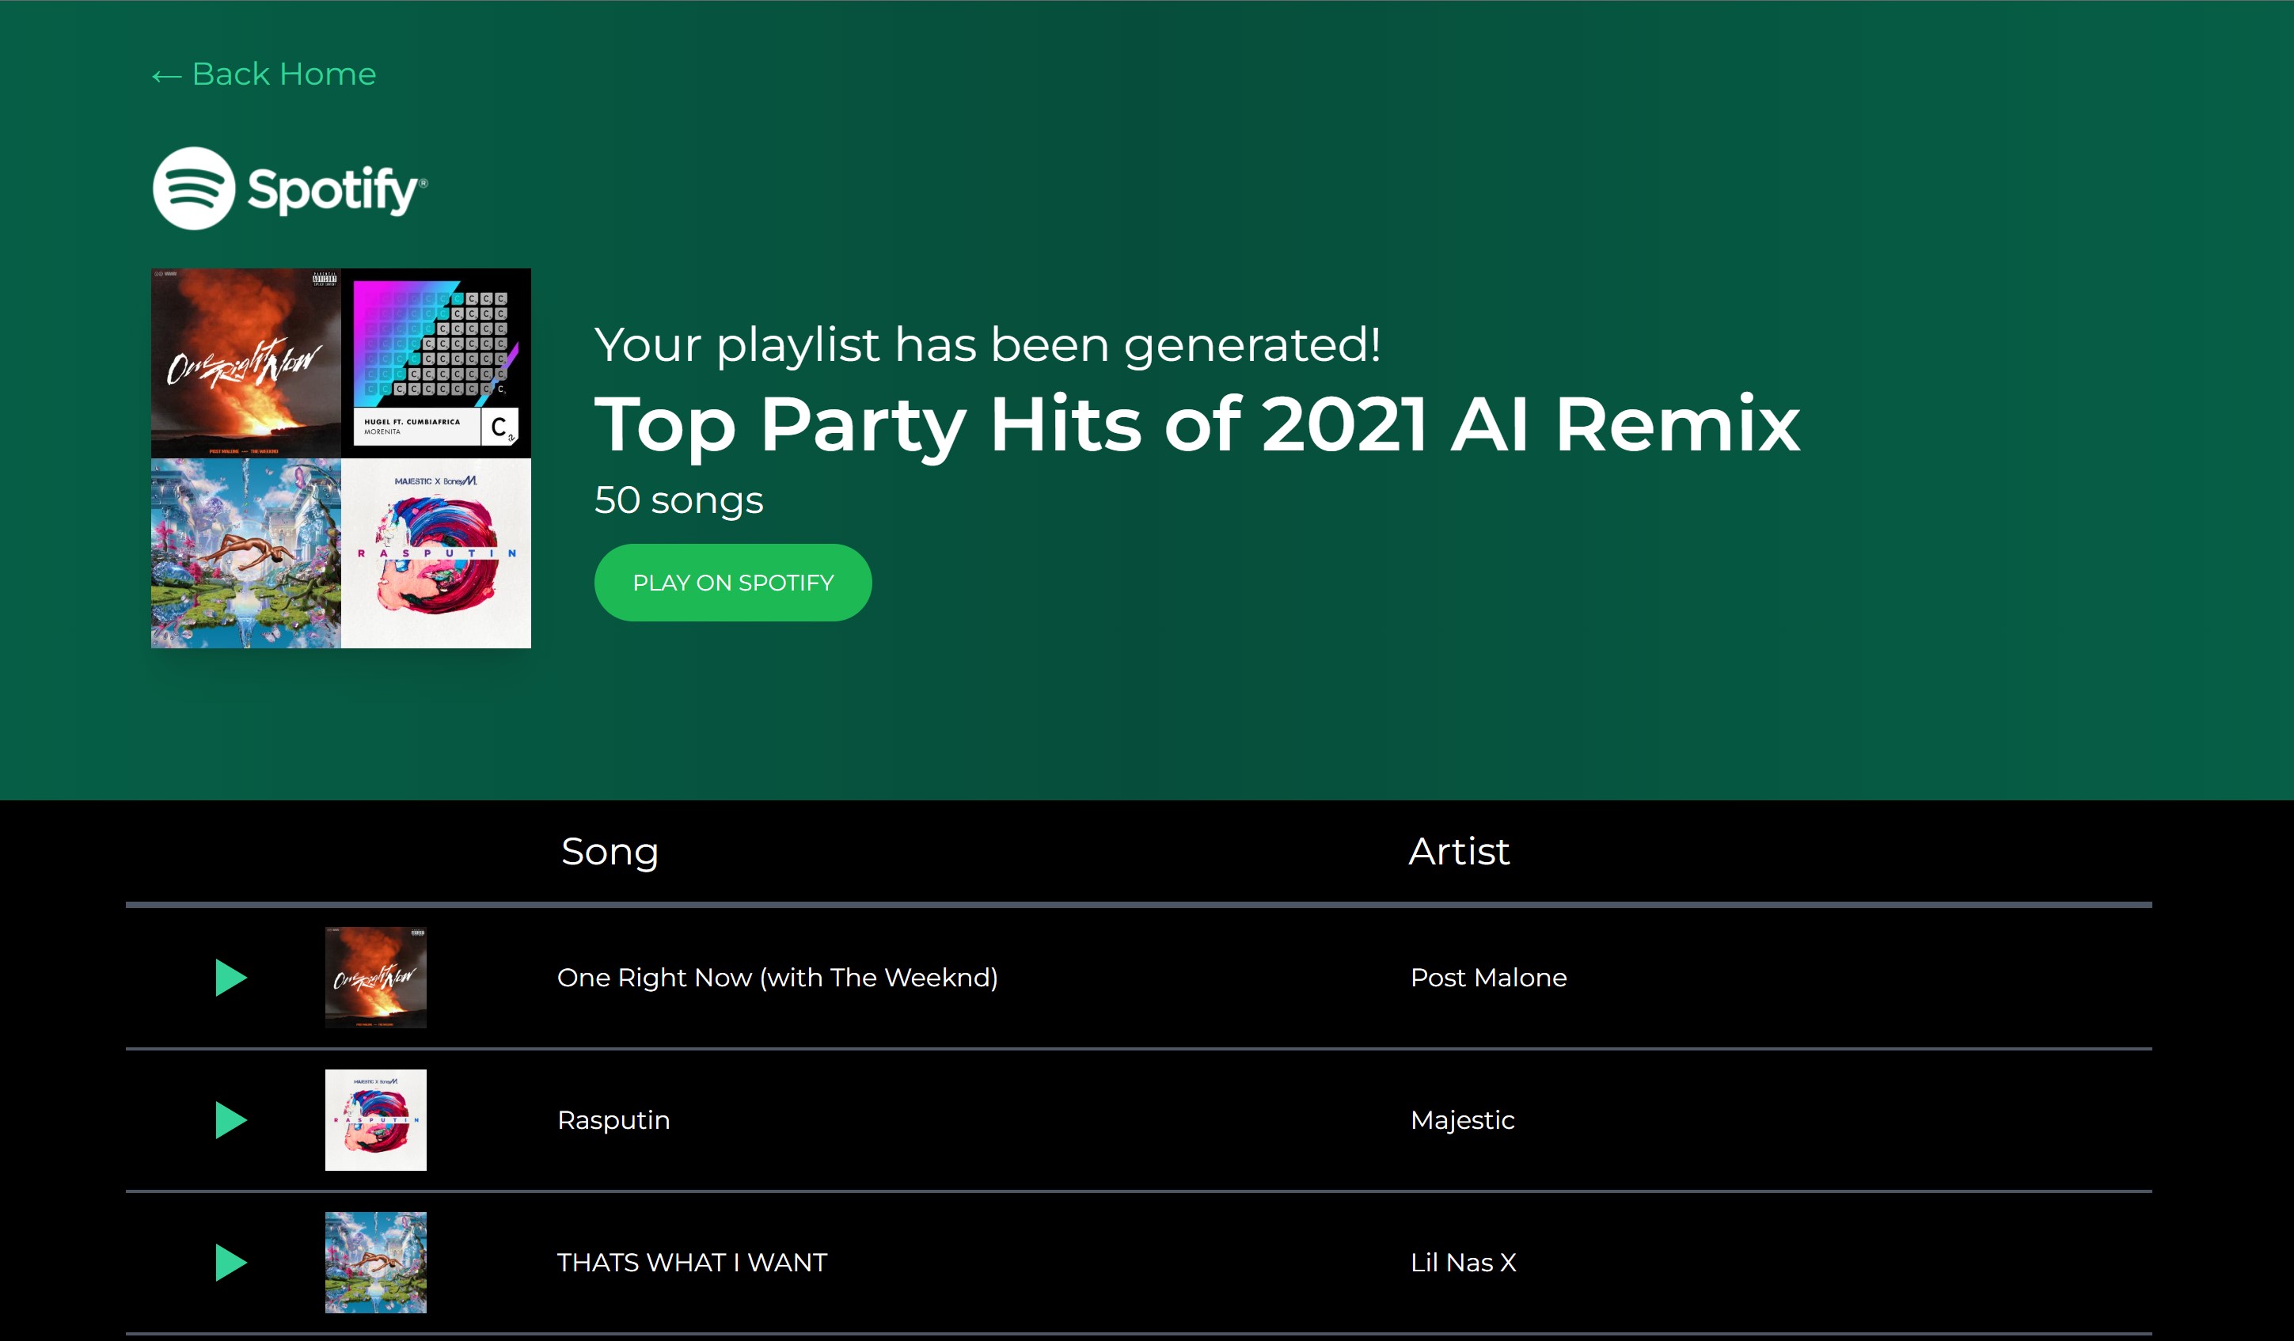This screenshot has height=1341, width=2294.
Task: Open Rasputin cover in playlist collage
Action: tap(436, 553)
